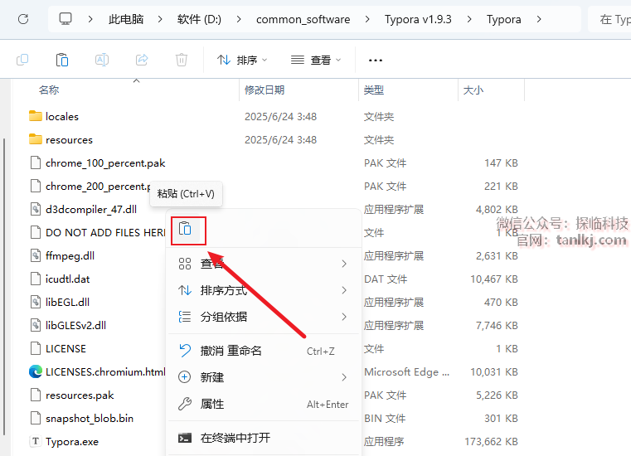Expand chevron after Typora v1.9.3 in breadcrumb

[469, 19]
